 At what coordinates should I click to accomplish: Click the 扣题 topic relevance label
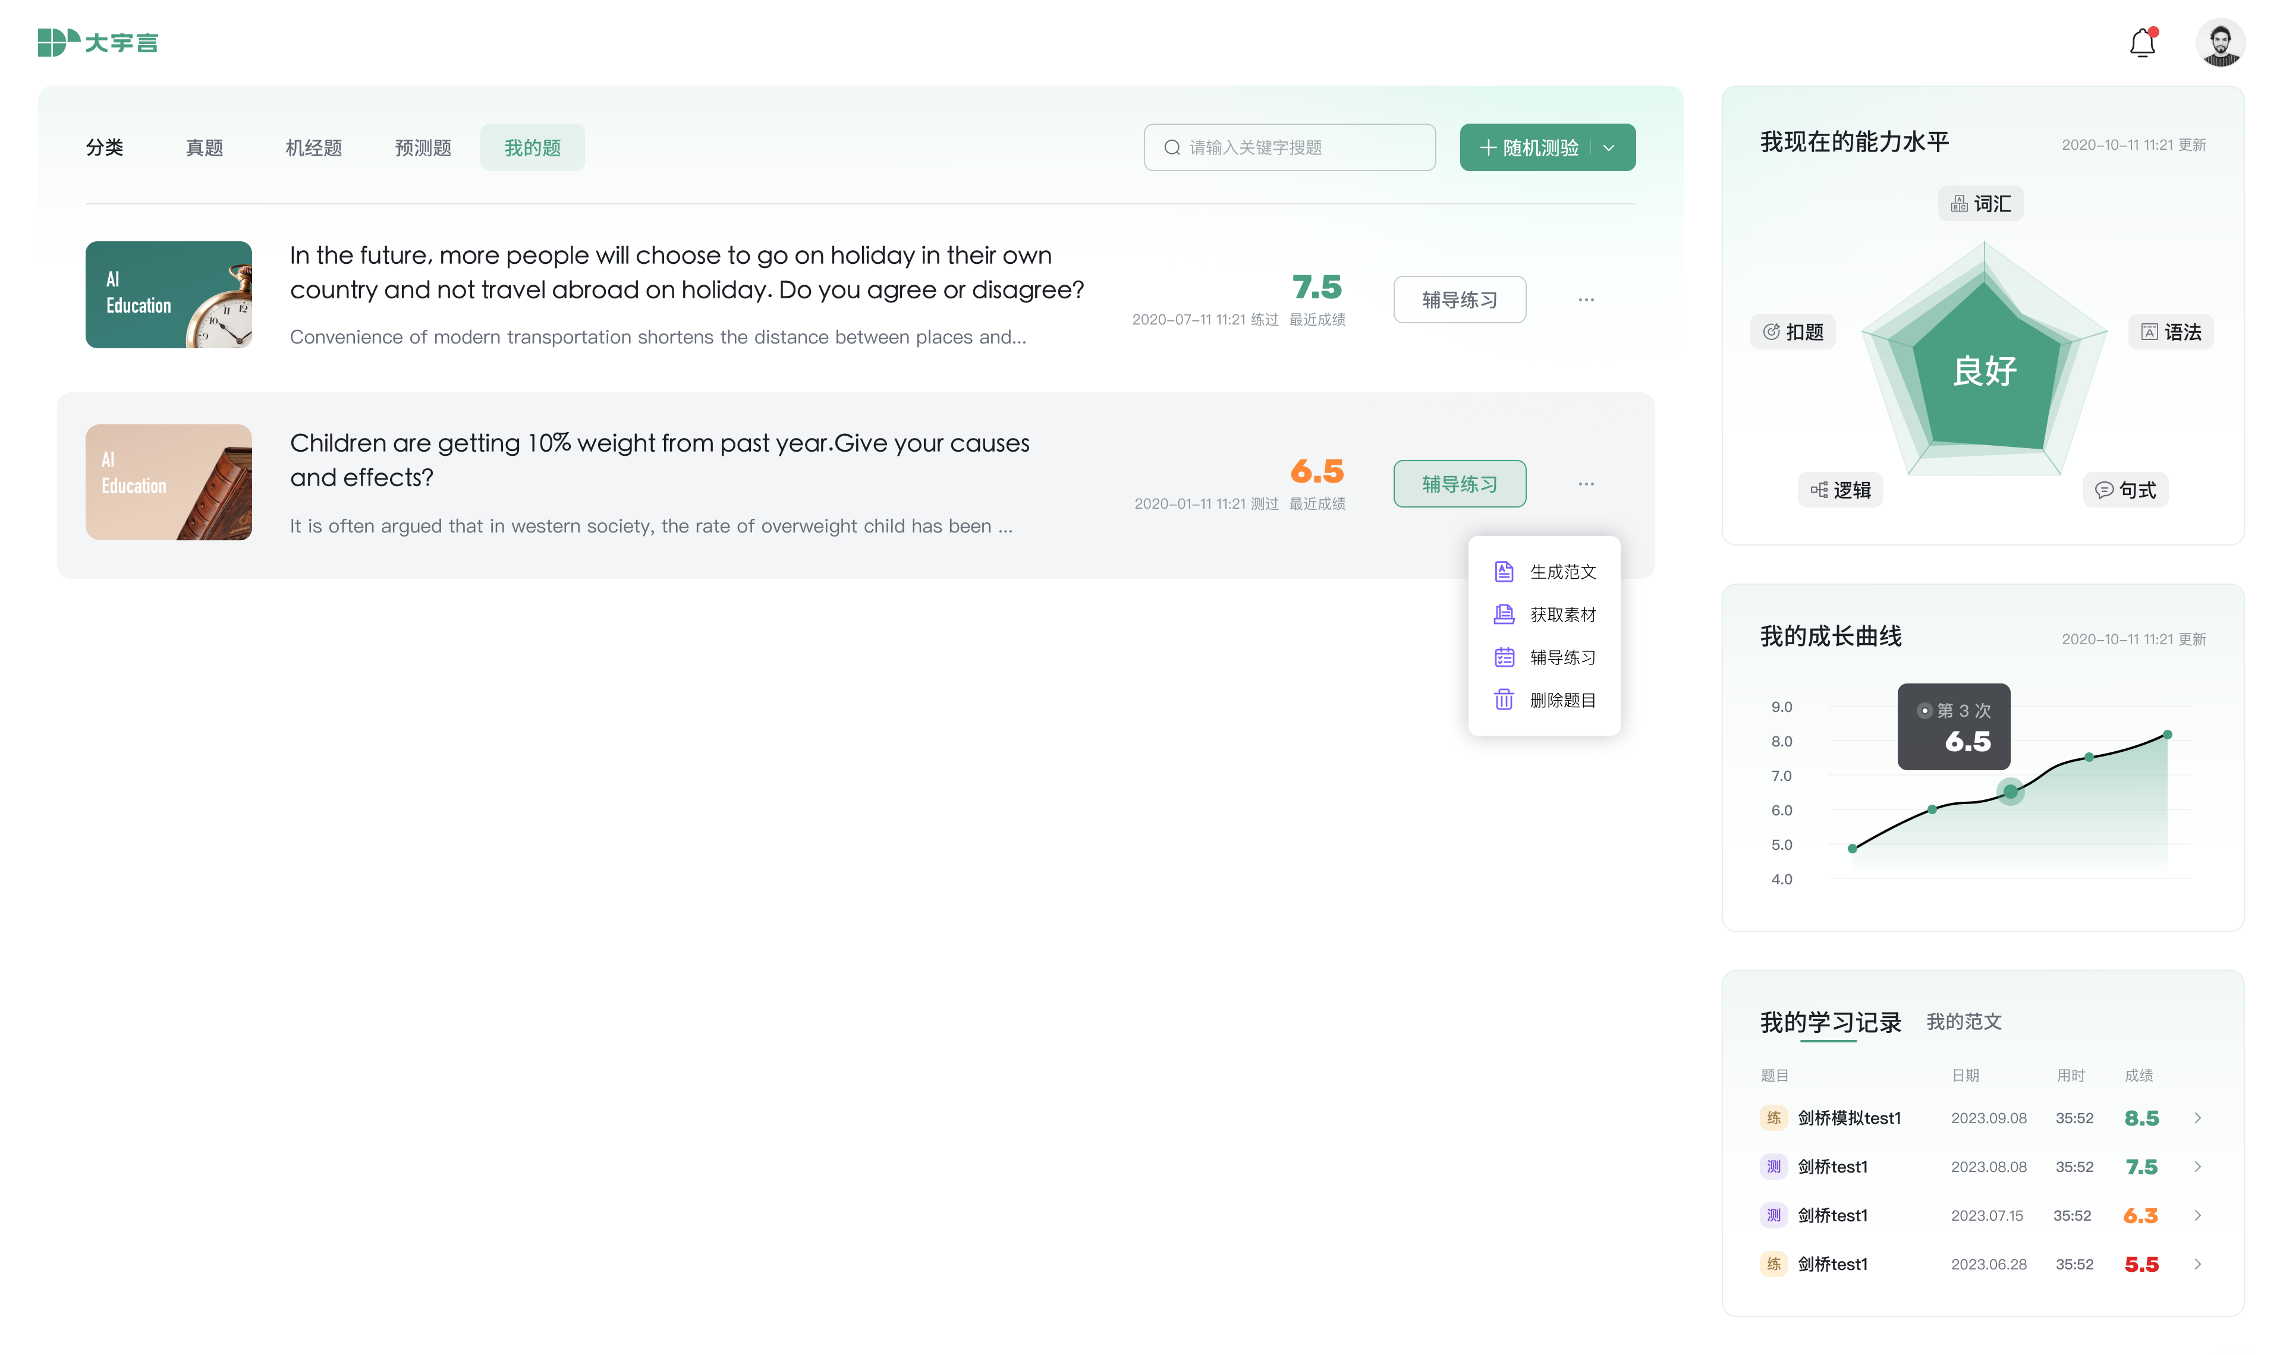coord(1793,332)
